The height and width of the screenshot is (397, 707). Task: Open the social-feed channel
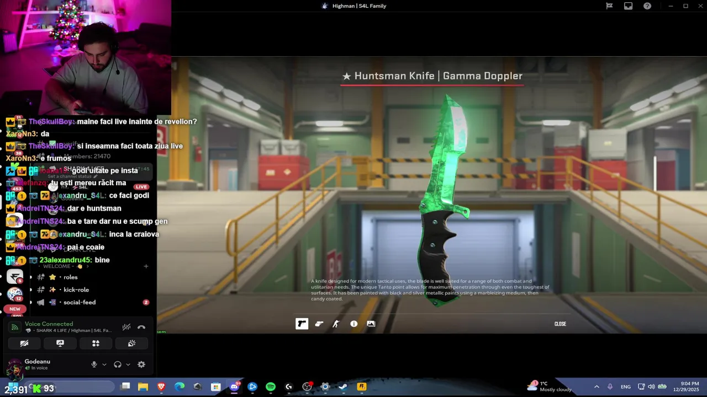point(80,302)
